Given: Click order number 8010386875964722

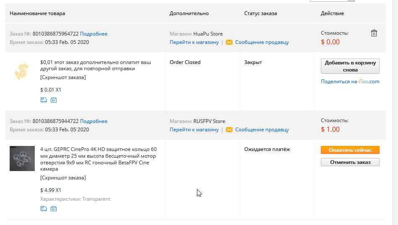Looking at the screenshot, I should [x=56, y=34].
